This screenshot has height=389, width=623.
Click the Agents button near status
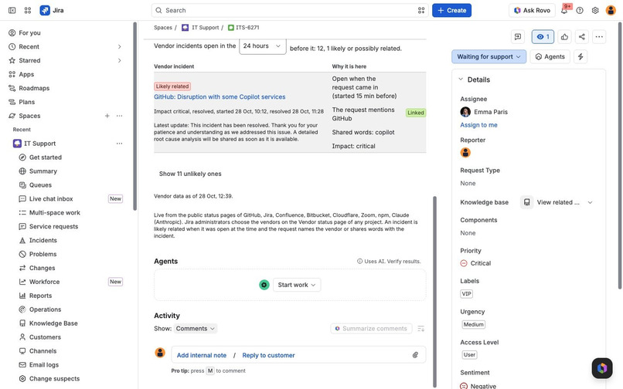tap(550, 57)
